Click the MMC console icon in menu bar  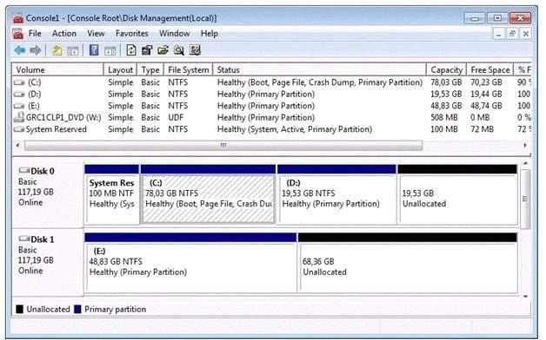click(18, 34)
